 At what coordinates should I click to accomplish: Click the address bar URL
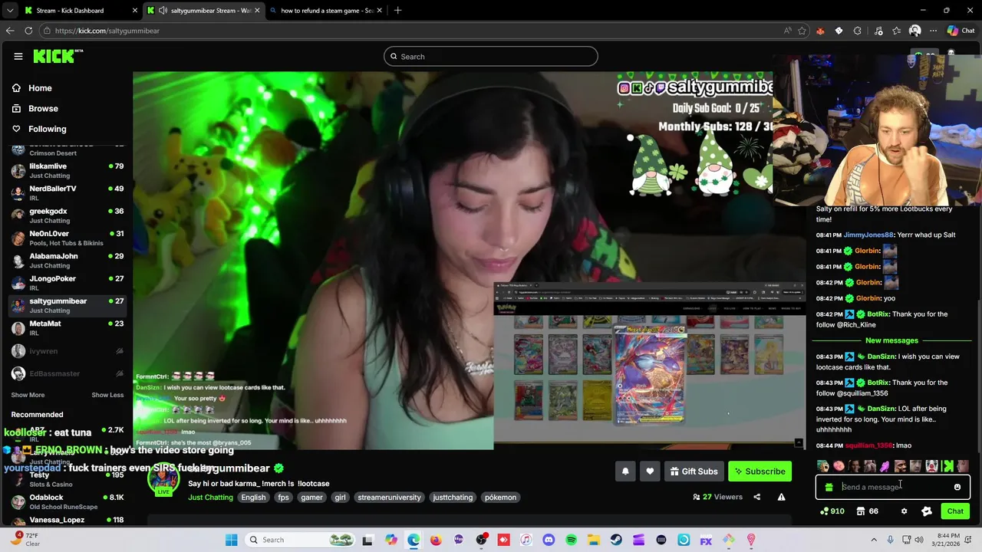click(107, 31)
